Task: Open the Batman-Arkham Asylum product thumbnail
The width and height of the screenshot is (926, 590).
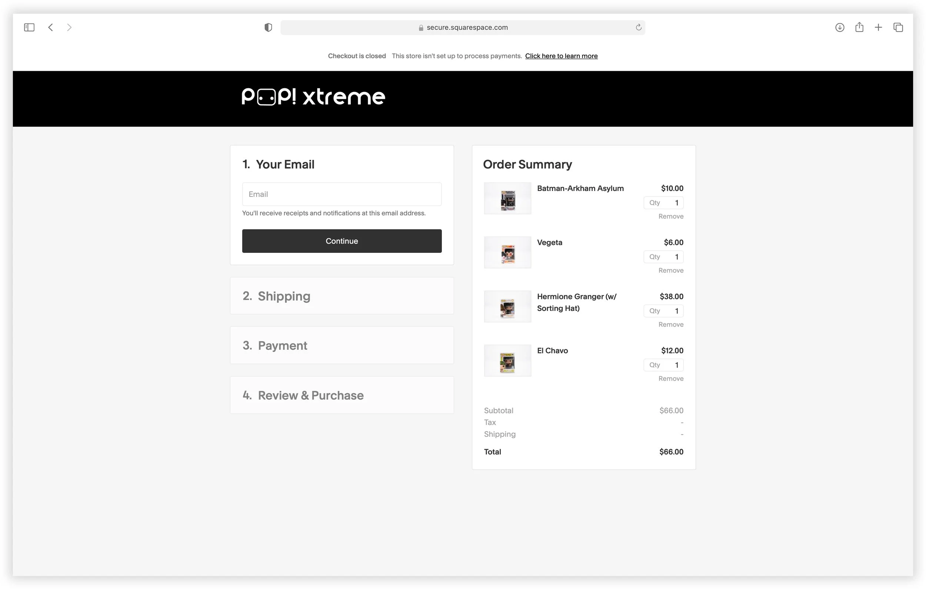Action: pos(507,198)
